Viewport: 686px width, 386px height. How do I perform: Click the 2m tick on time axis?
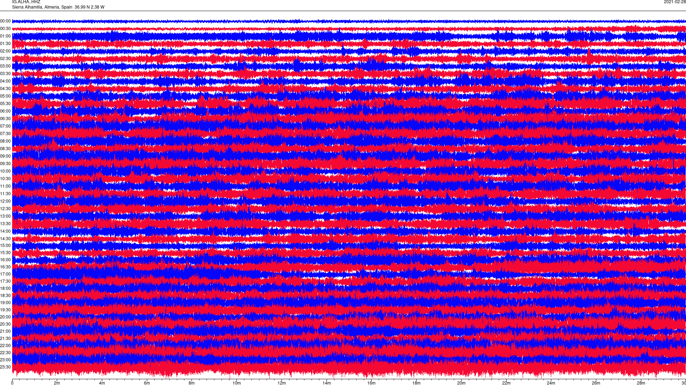click(57, 383)
